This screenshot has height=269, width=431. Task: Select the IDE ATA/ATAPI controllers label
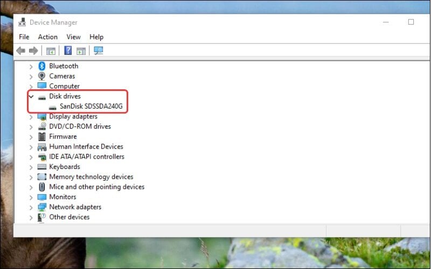87,157
